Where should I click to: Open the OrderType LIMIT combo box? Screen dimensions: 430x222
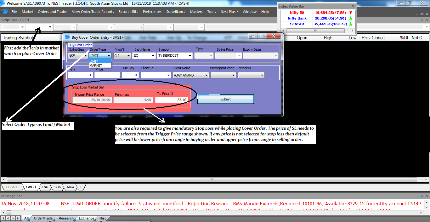click(x=100, y=56)
